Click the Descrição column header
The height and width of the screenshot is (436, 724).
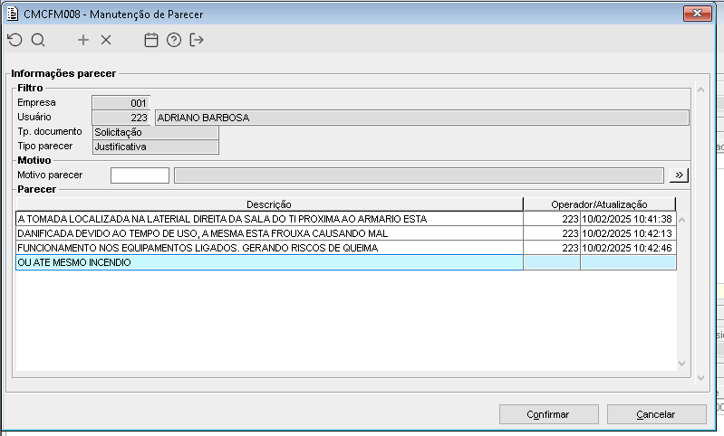(269, 204)
